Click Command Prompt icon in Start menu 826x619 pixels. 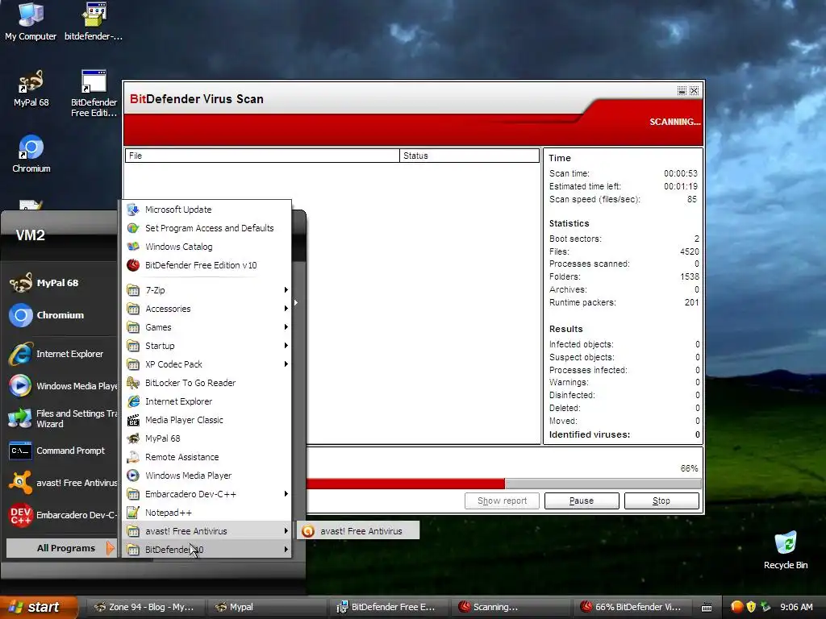coord(20,451)
